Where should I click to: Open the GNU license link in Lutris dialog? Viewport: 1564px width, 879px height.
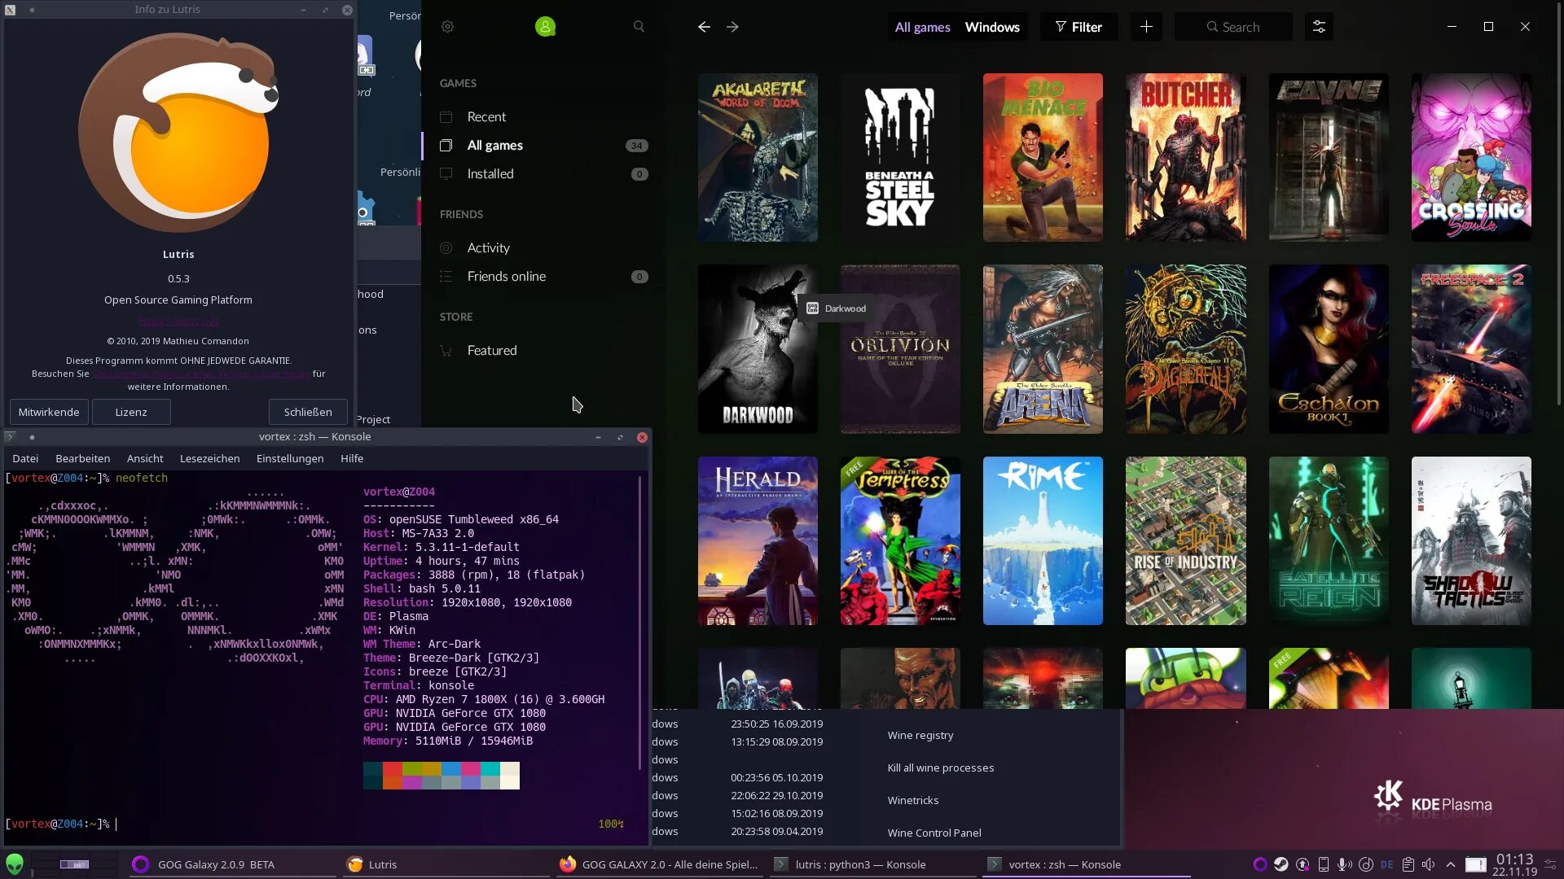(x=200, y=374)
